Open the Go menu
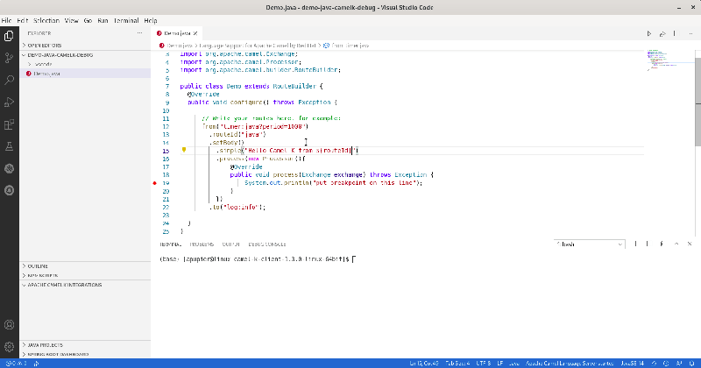Viewport: 701px width, 368px height. tap(88, 20)
